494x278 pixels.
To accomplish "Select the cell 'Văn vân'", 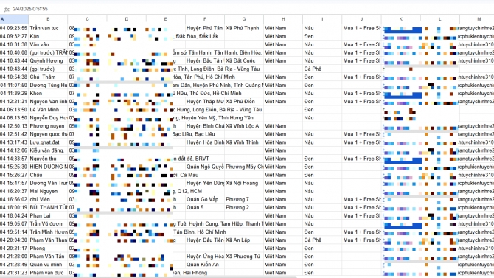I will [48, 44].
